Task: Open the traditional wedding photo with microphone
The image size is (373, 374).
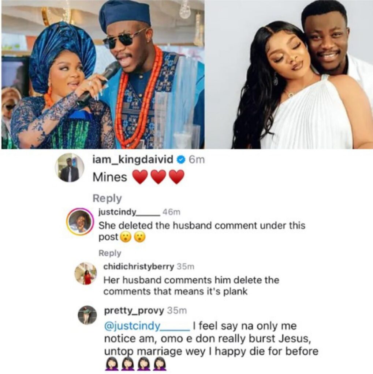Action: coord(102,74)
